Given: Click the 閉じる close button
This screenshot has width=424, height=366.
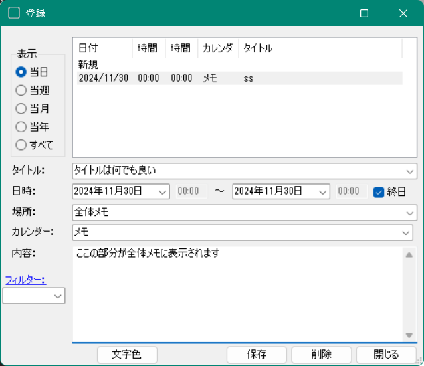Looking at the screenshot, I should click(387, 355).
